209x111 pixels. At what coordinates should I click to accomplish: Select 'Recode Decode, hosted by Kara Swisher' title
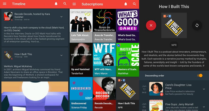32,15
